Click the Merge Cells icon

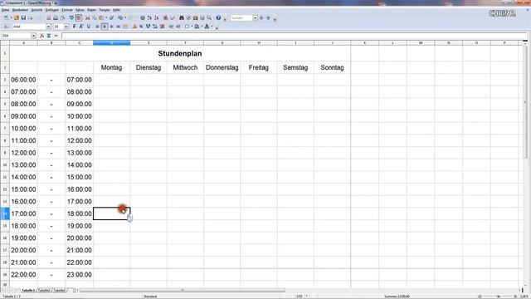pos(125,27)
